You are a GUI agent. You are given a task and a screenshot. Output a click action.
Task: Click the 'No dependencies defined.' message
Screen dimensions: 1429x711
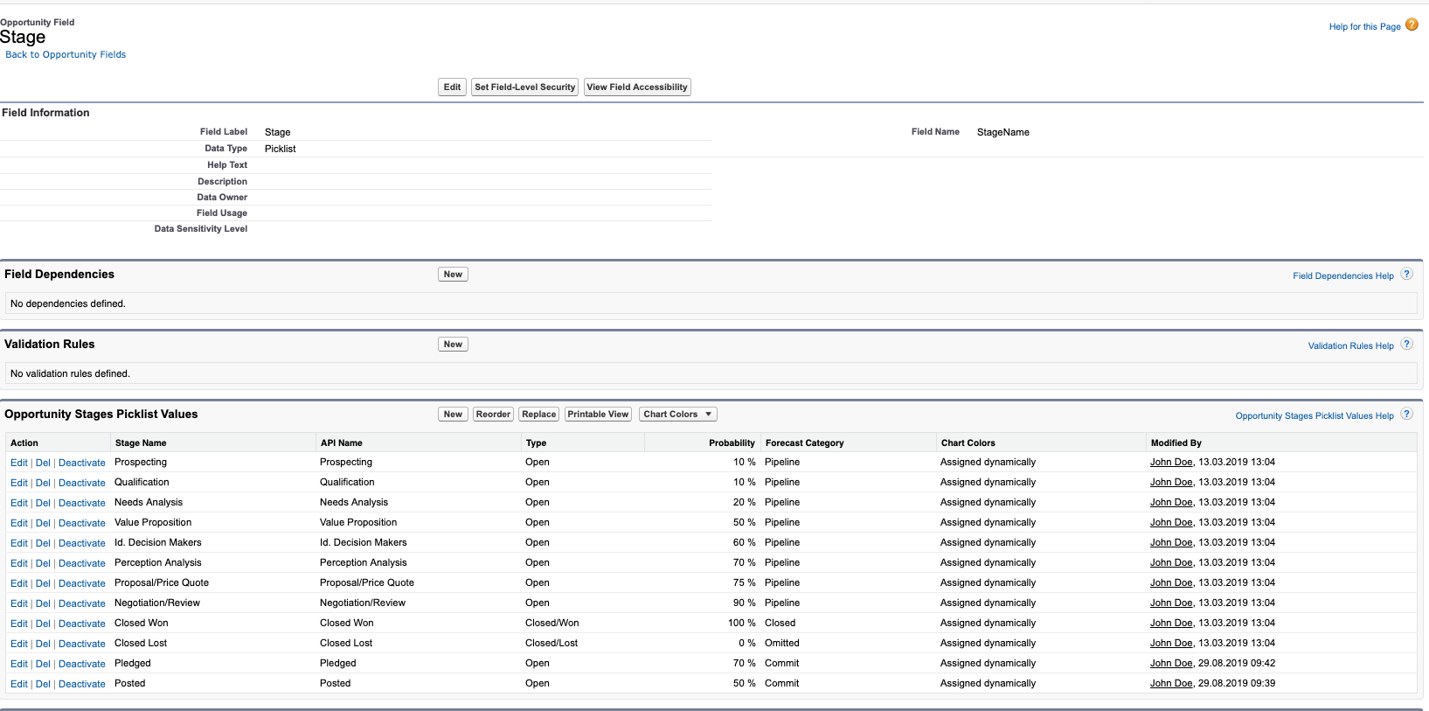click(68, 303)
